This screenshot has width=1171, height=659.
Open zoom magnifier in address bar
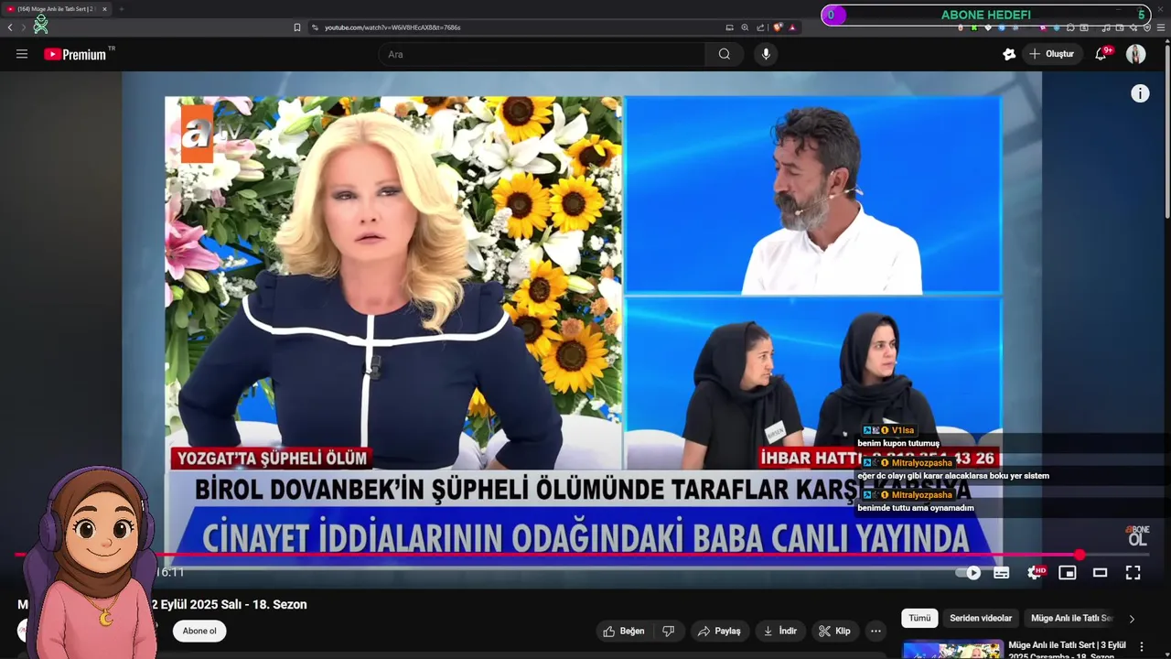[x=745, y=27]
